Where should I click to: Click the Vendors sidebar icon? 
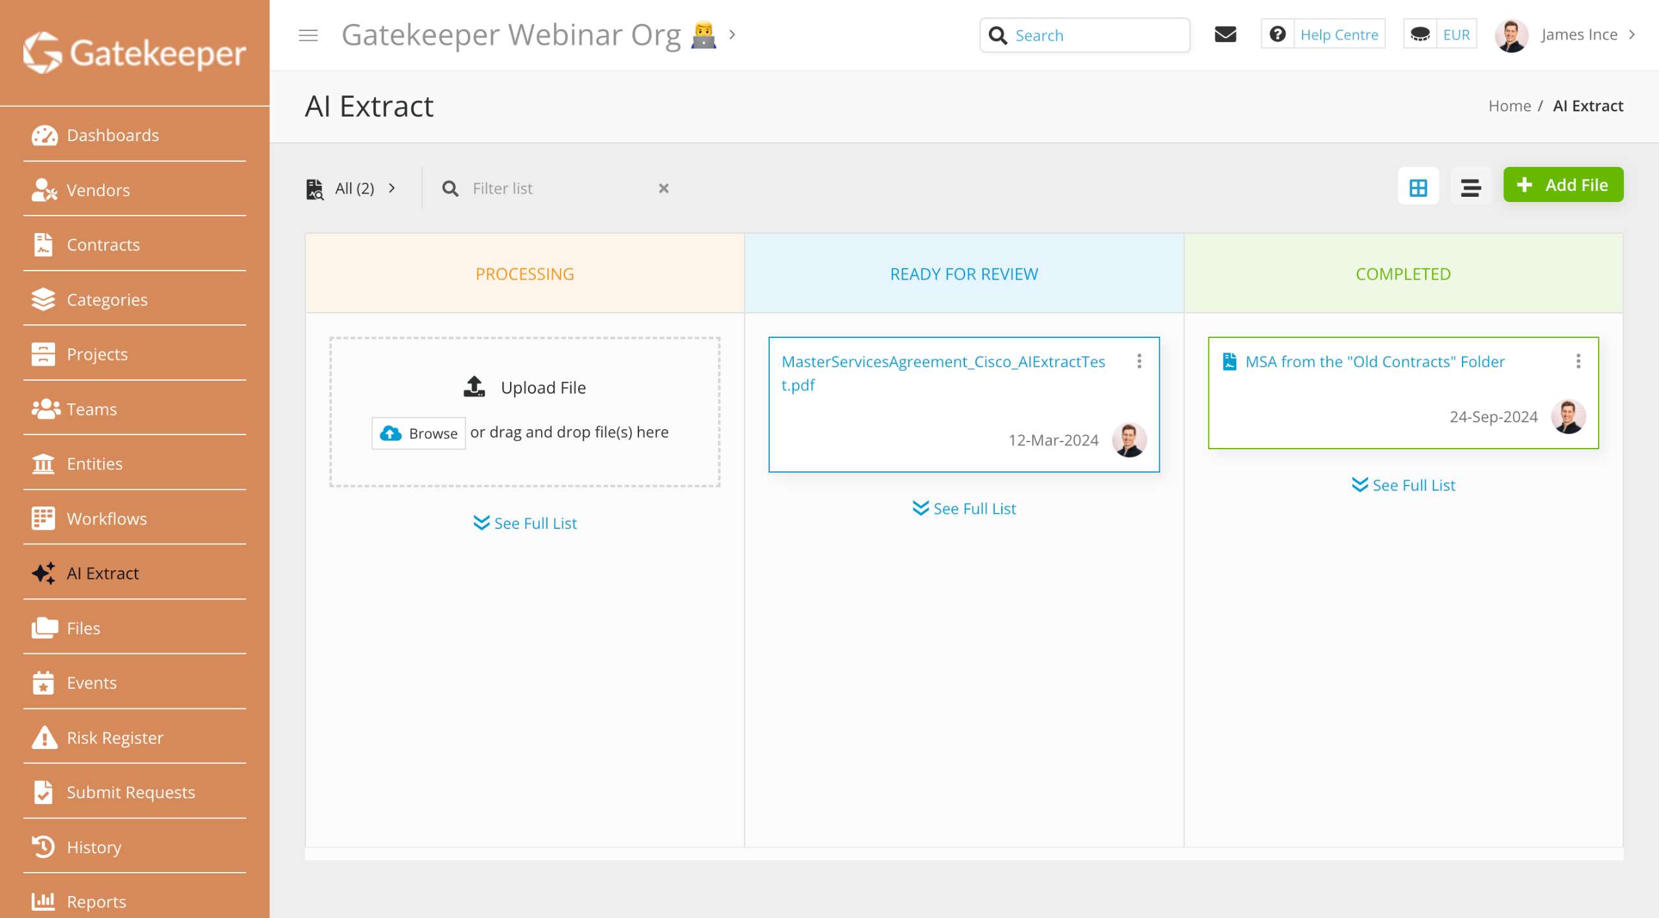click(x=43, y=190)
